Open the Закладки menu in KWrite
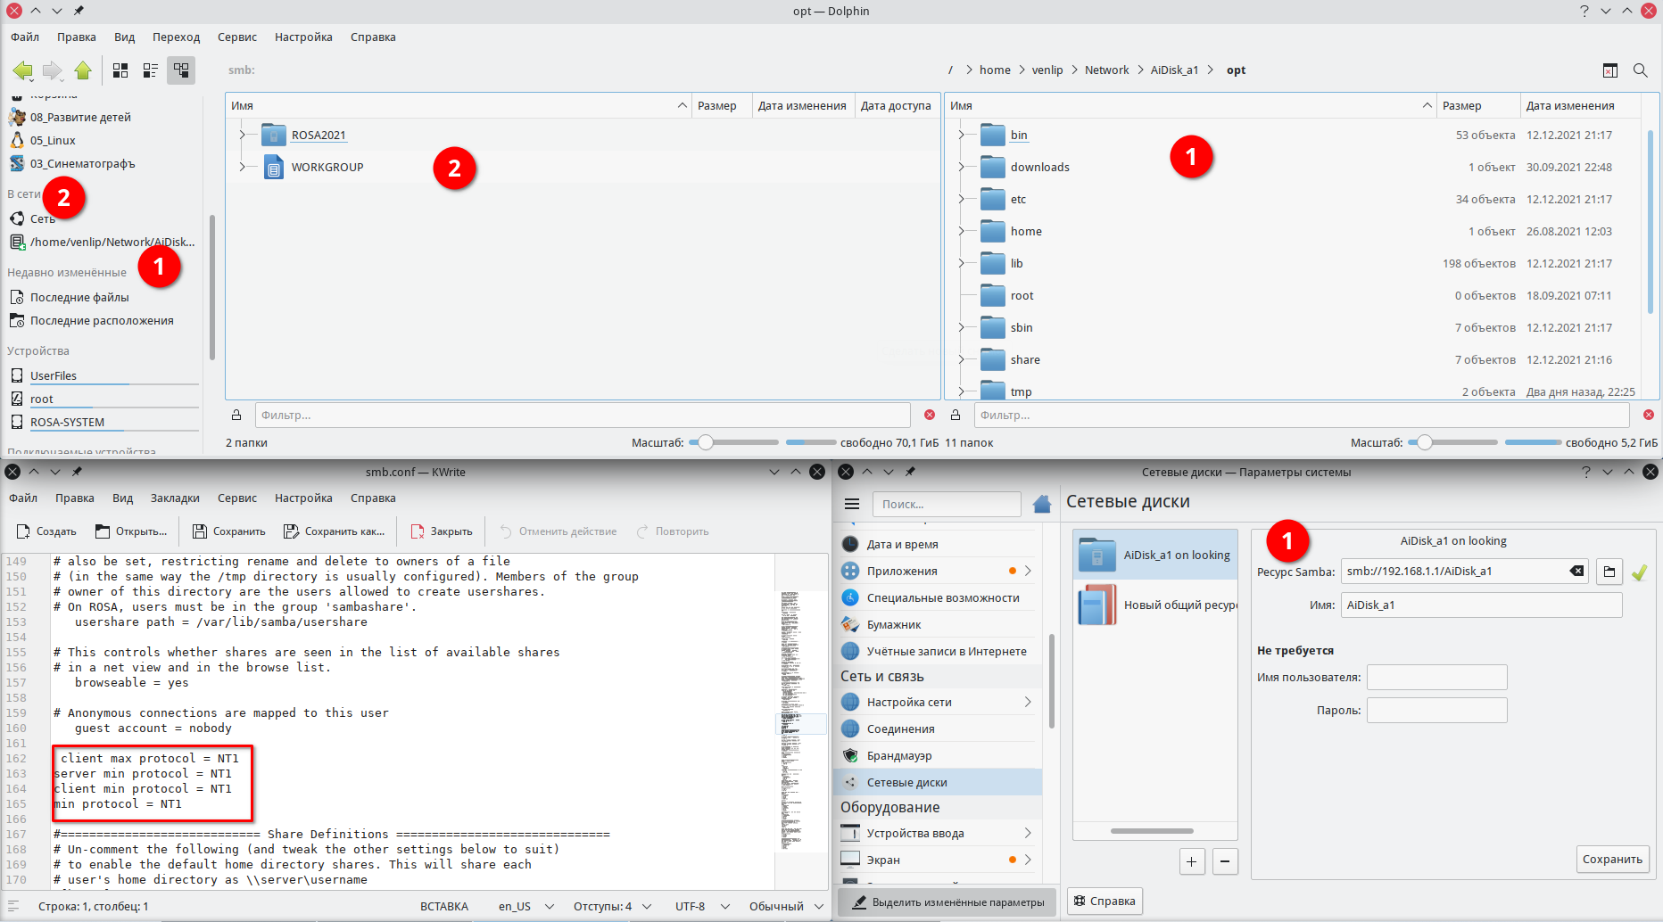 coord(175,498)
